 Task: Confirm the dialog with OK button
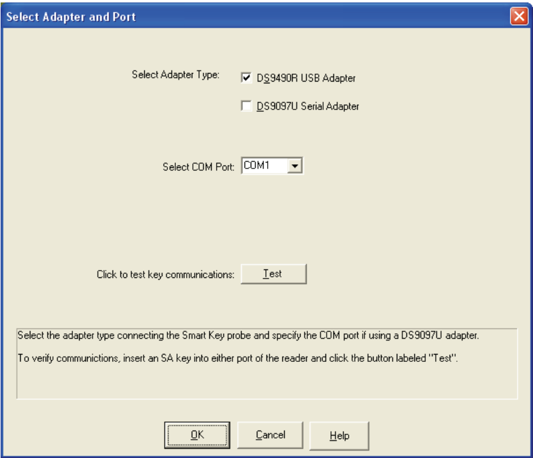tap(197, 435)
